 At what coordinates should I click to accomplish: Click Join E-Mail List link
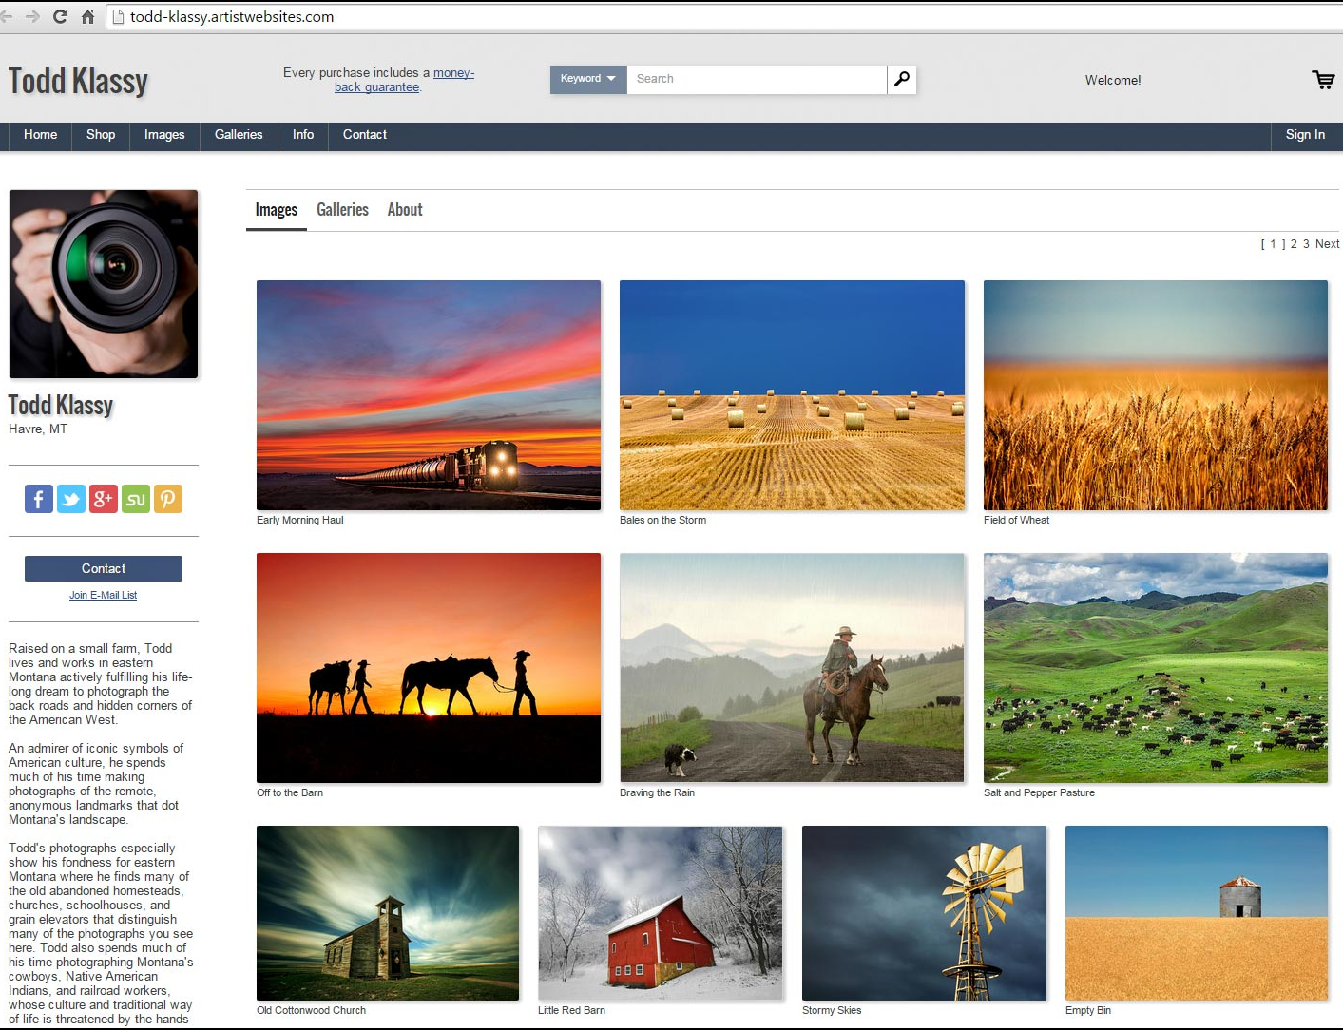[x=104, y=595]
